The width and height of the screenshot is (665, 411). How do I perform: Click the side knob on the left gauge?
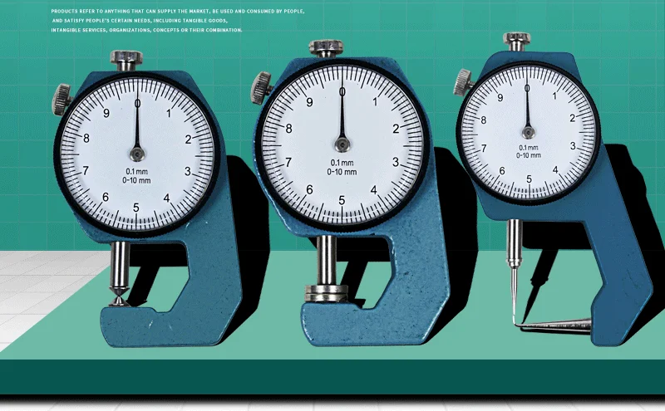(x=62, y=100)
